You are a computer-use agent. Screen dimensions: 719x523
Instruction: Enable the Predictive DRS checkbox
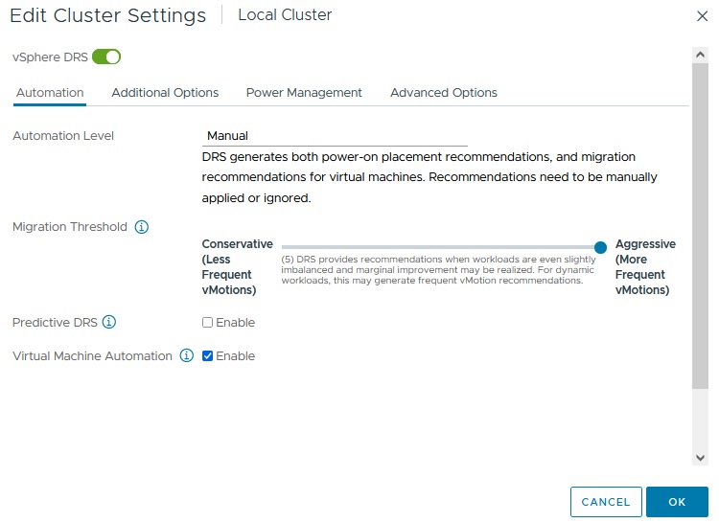207,323
